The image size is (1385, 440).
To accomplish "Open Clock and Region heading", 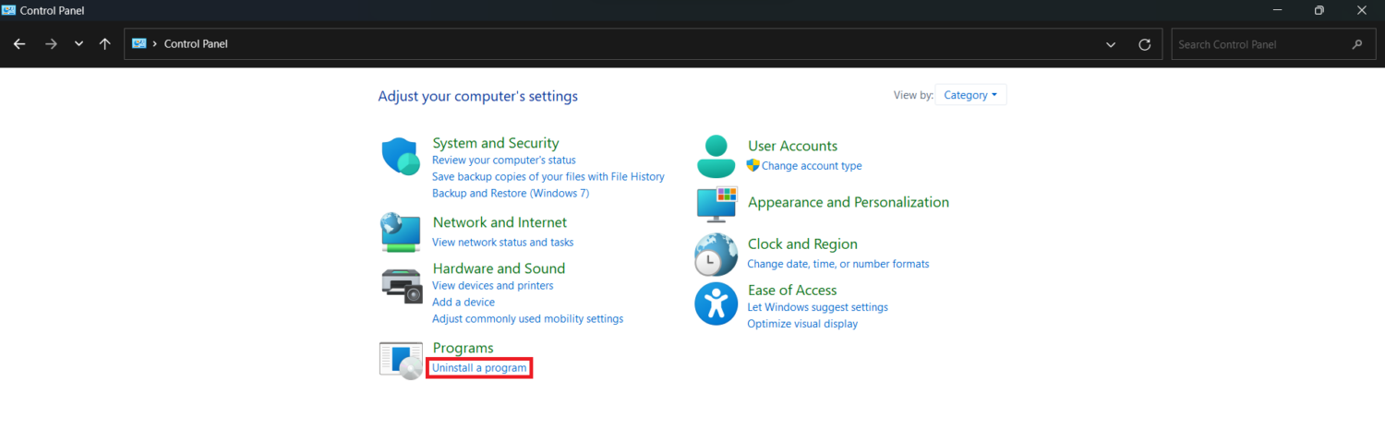I will coord(802,244).
